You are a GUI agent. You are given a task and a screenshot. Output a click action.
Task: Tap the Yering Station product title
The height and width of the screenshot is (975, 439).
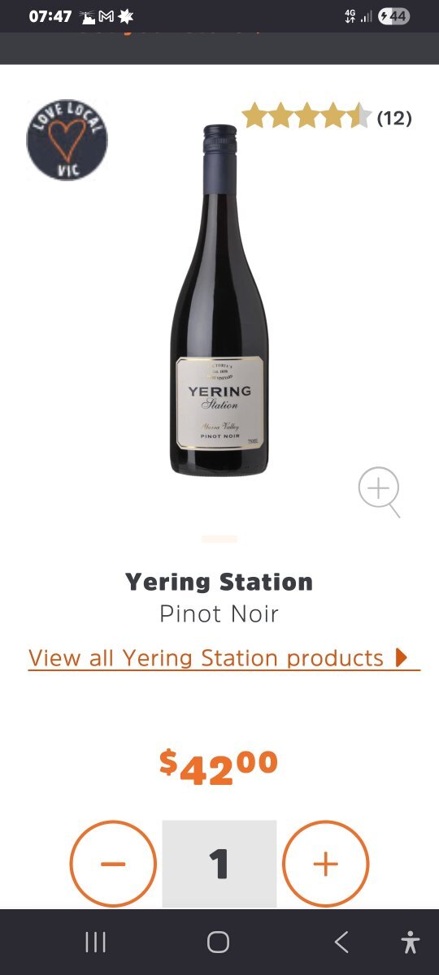219,582
